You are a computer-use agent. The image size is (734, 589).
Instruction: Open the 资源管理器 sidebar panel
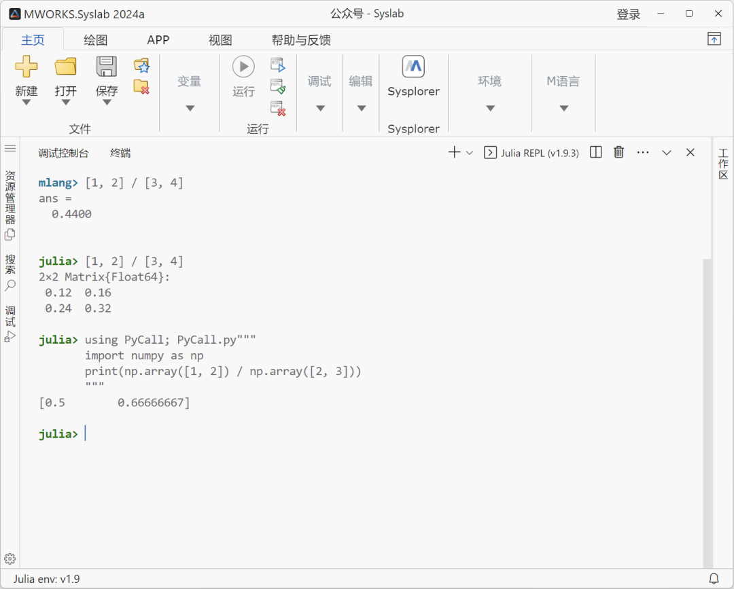point(10,201)
